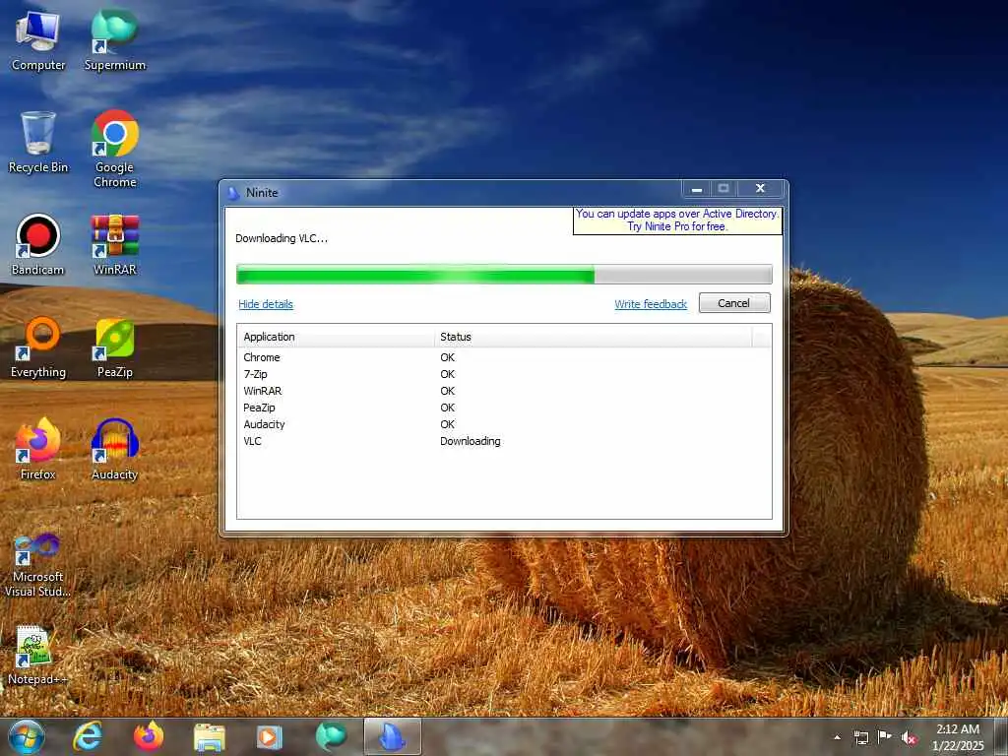Select the WinRAR desktop shortcut
The width and height of the screenshot is (1008, 756).
(x=114, y=245)
